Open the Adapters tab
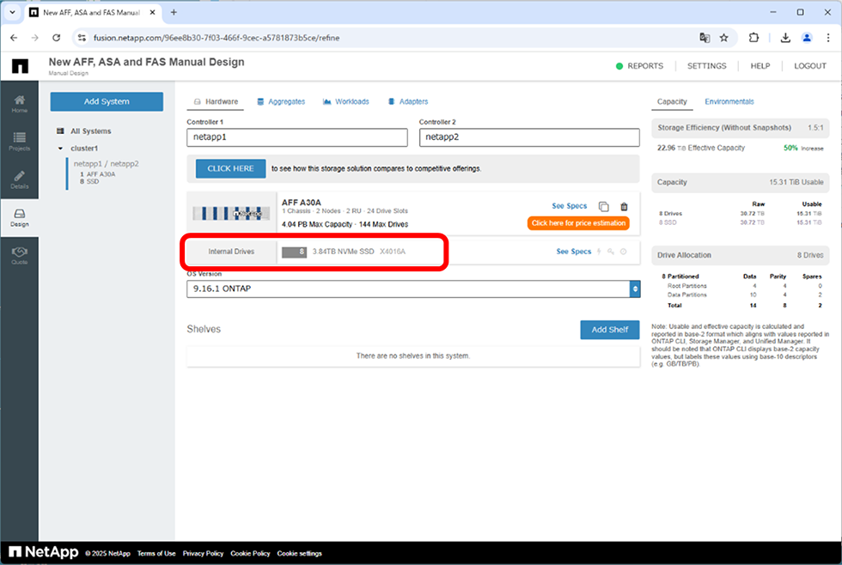Viewport: 842px width, 565px height. [408, 101]
